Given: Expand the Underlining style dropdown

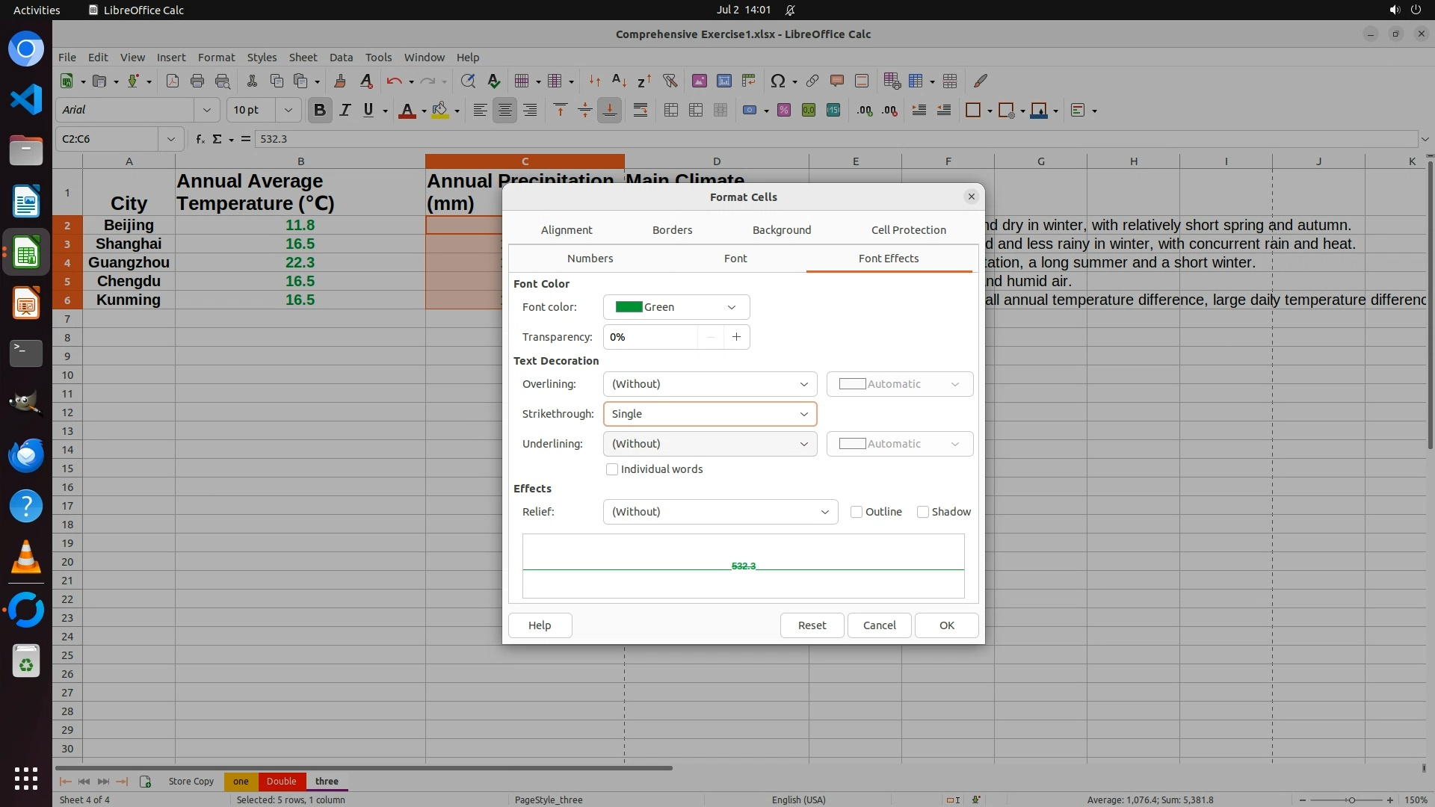Looking at the screenshot, I should (x=709, y=444).
